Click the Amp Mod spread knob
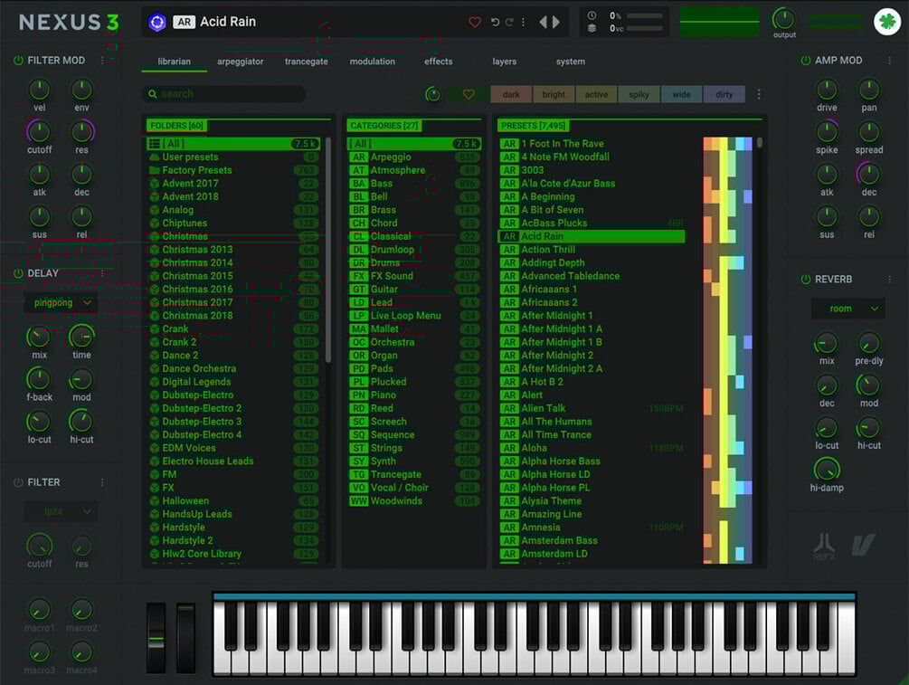Viewport: 909px width, 685px height. click(x=868, y=132)
